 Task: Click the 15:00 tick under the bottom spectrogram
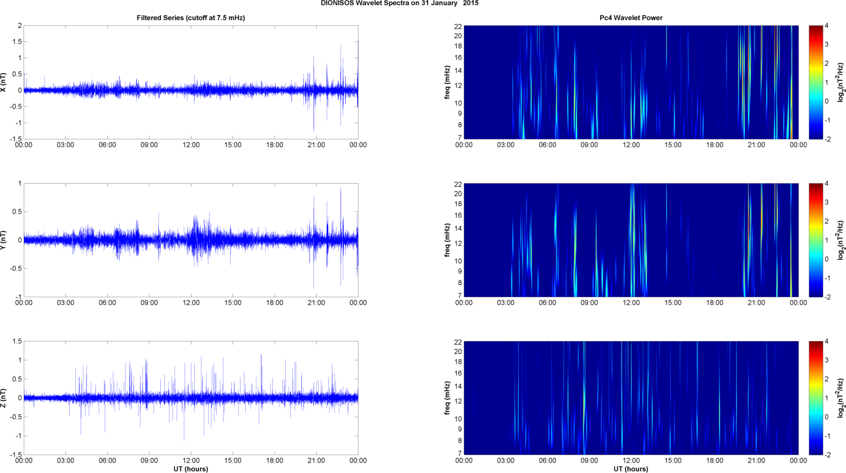click(x=673, y=461)
